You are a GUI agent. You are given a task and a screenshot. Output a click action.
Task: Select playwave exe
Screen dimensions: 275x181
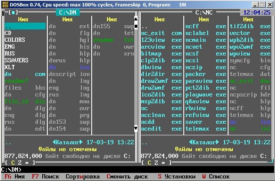(206, 95)
